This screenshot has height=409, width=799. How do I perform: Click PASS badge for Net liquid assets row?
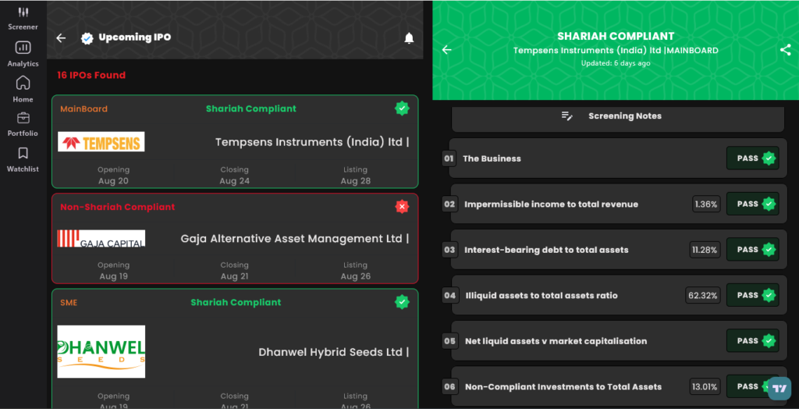click(753, 340)
